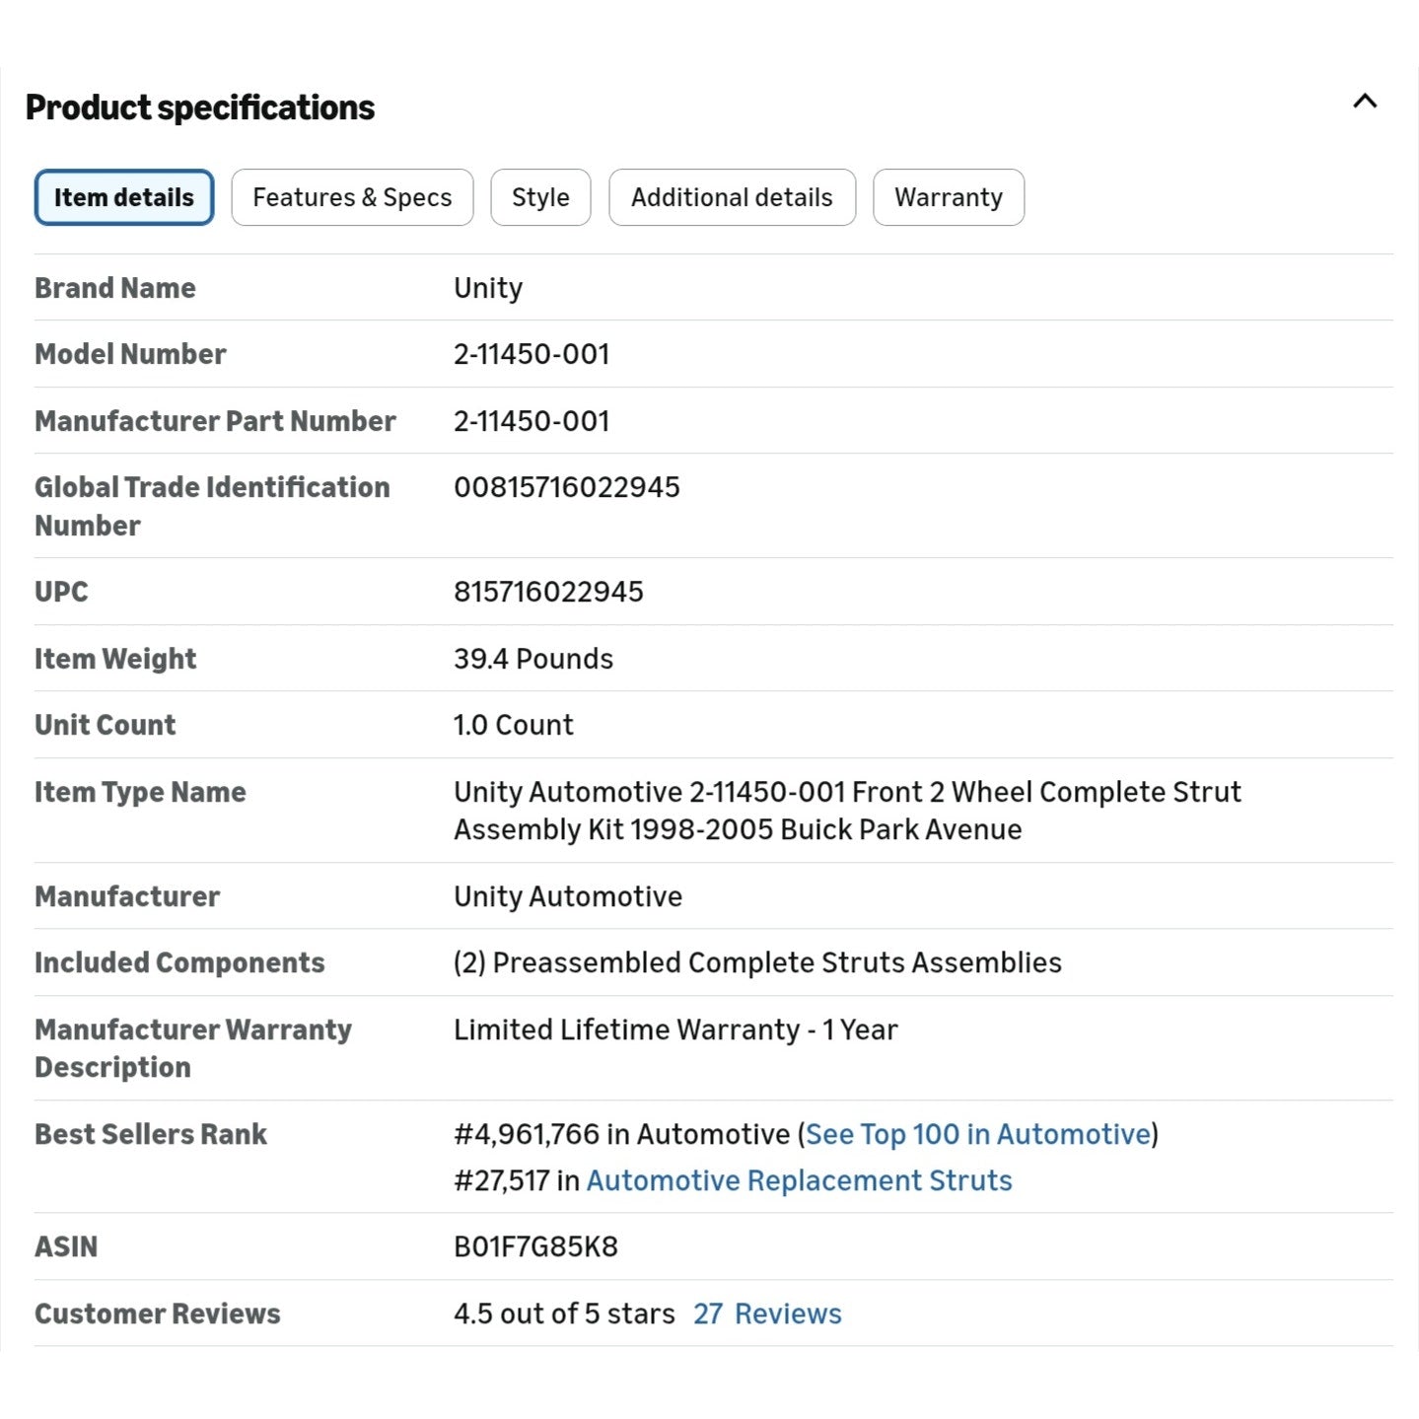Click the Brand Name value Unity
Image resolution: width=1419 pixels, height=1419 pixels.
click(x=488, y=288)
